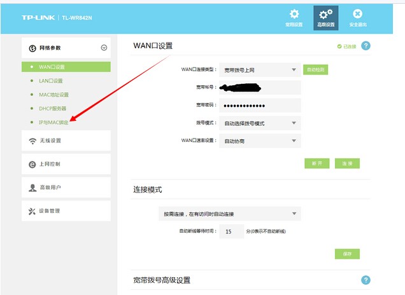Expand 无线设置 section
Image resolution: width=405 pixels, height=295 pixels.
coord(66,141)
